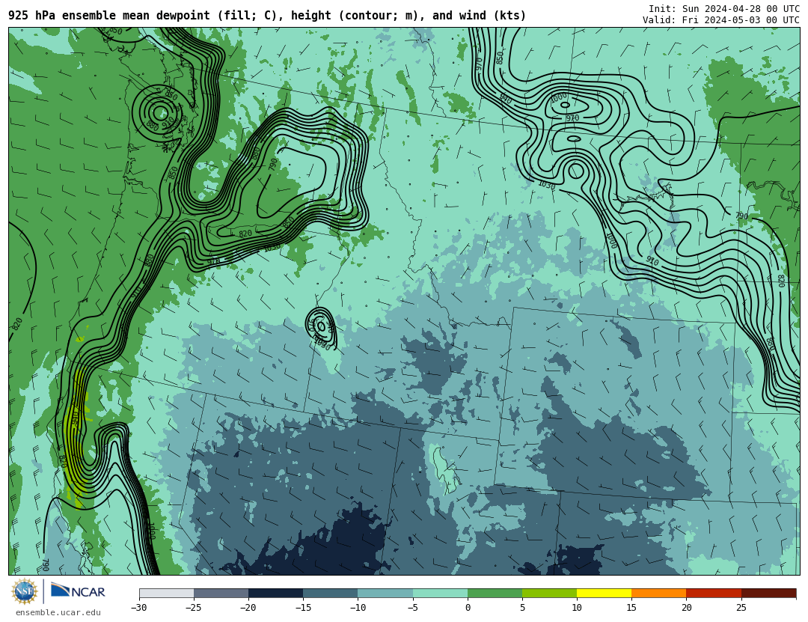This screenshot has height=622, width=808.
Task: Pick the dark teal-blue -15 to -10 colorbar segment
Action: point(331,594)
